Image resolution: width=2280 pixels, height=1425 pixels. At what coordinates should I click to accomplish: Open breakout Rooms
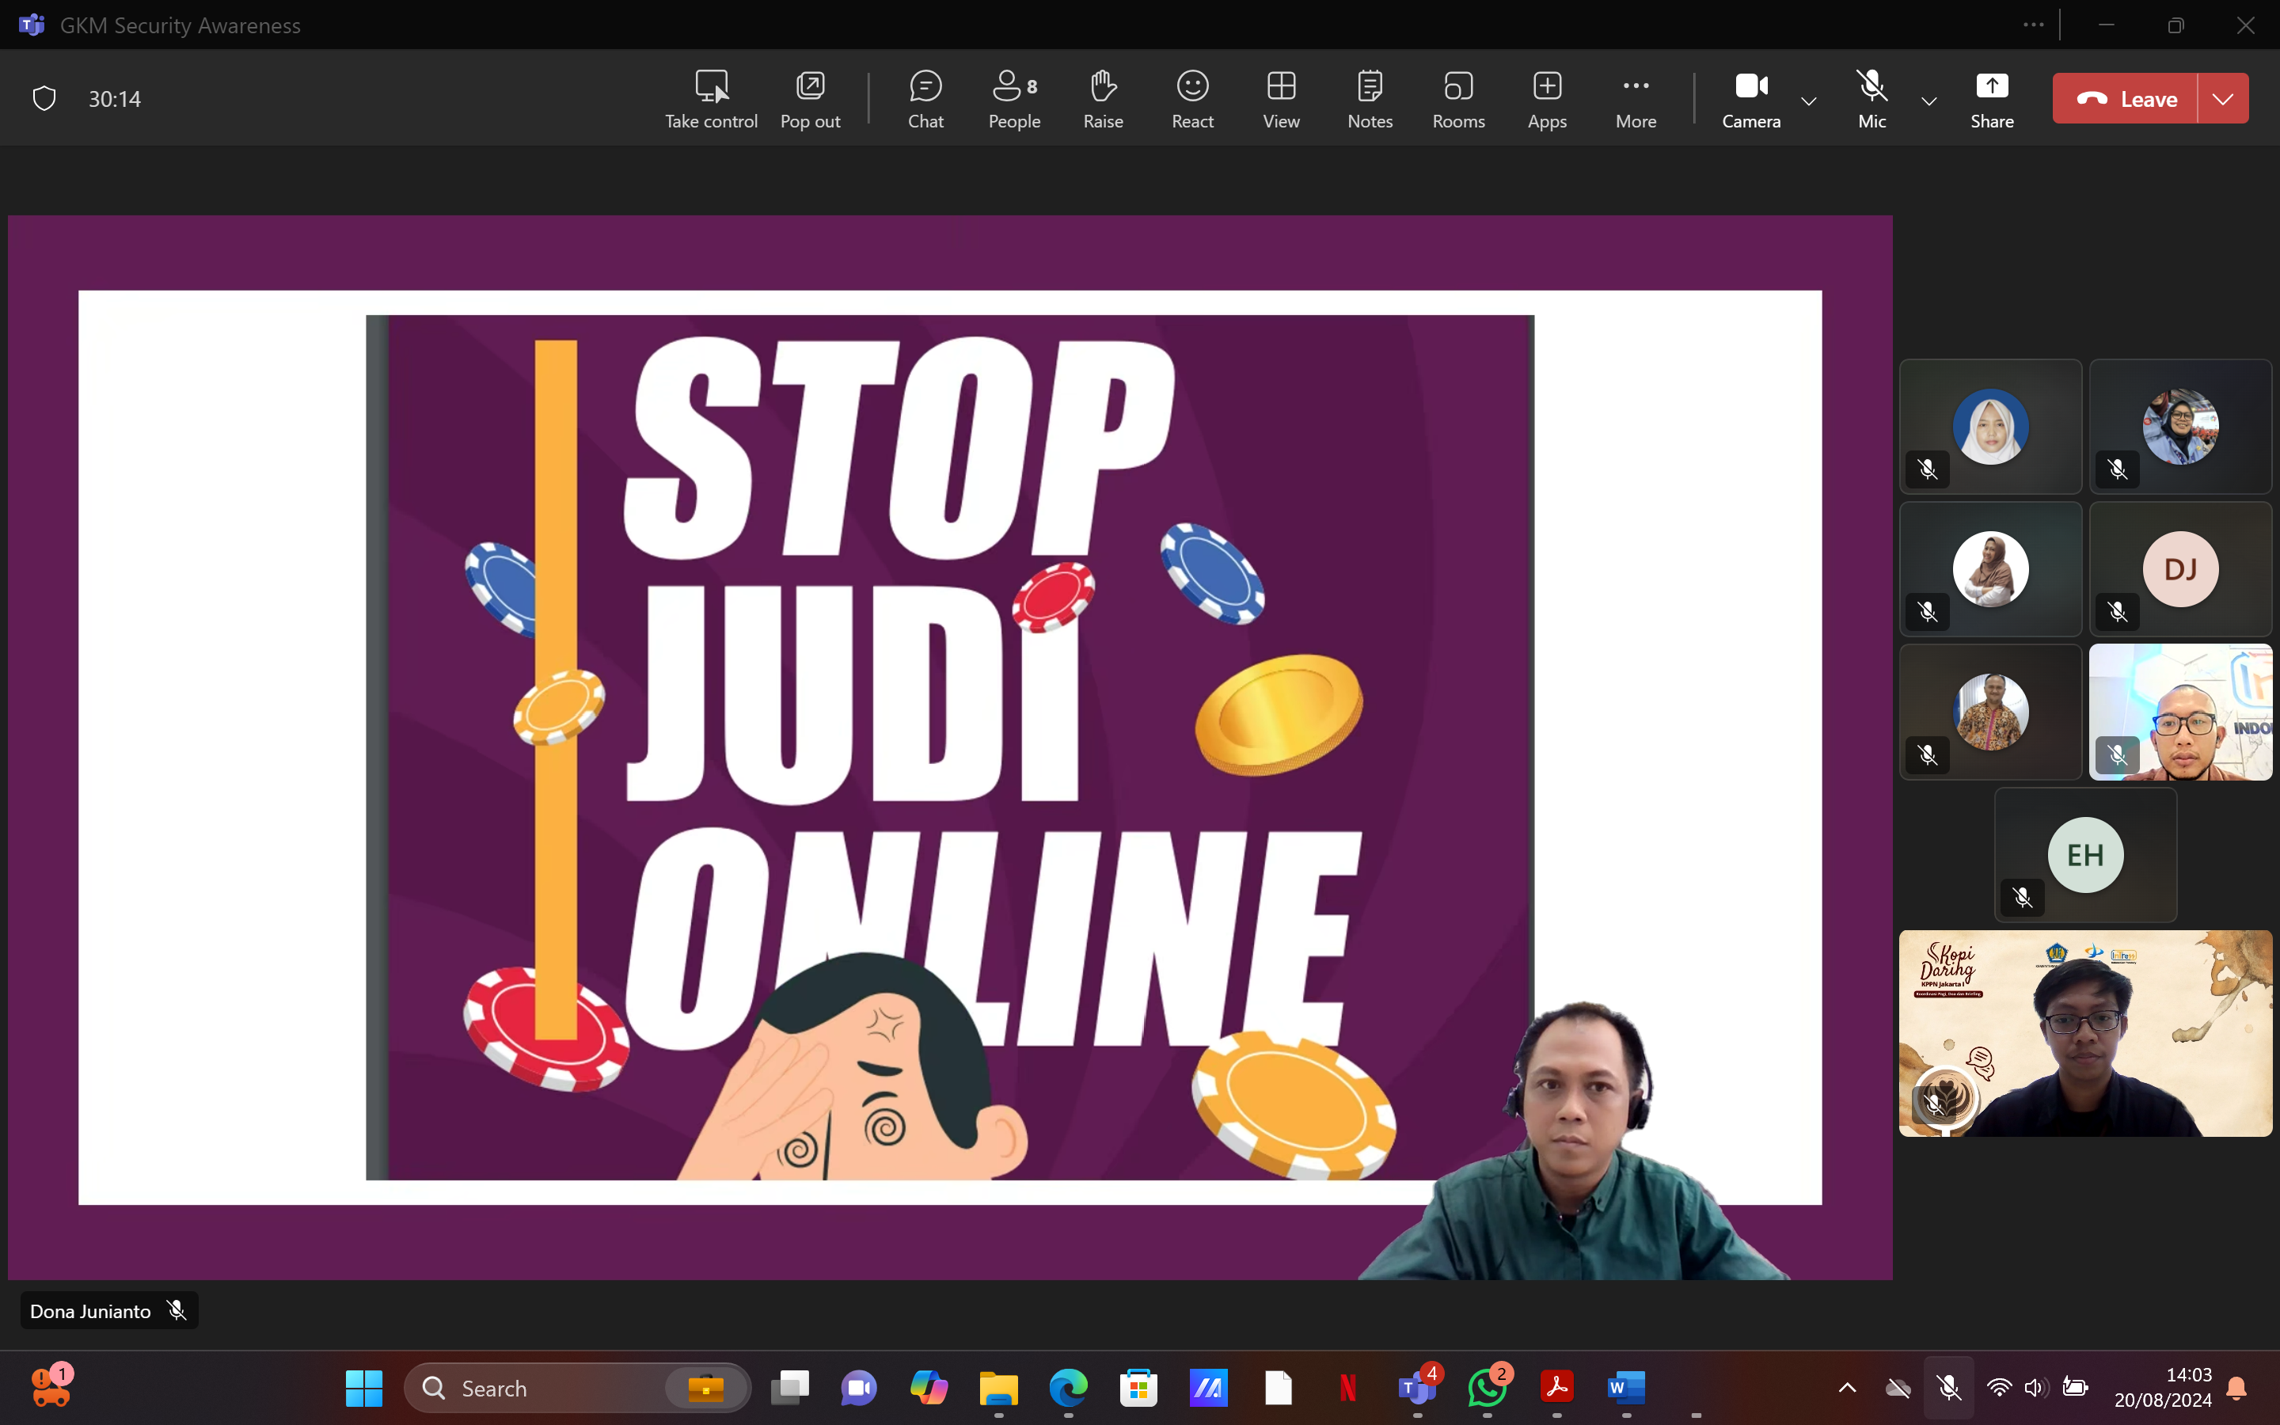(1457, 98)
